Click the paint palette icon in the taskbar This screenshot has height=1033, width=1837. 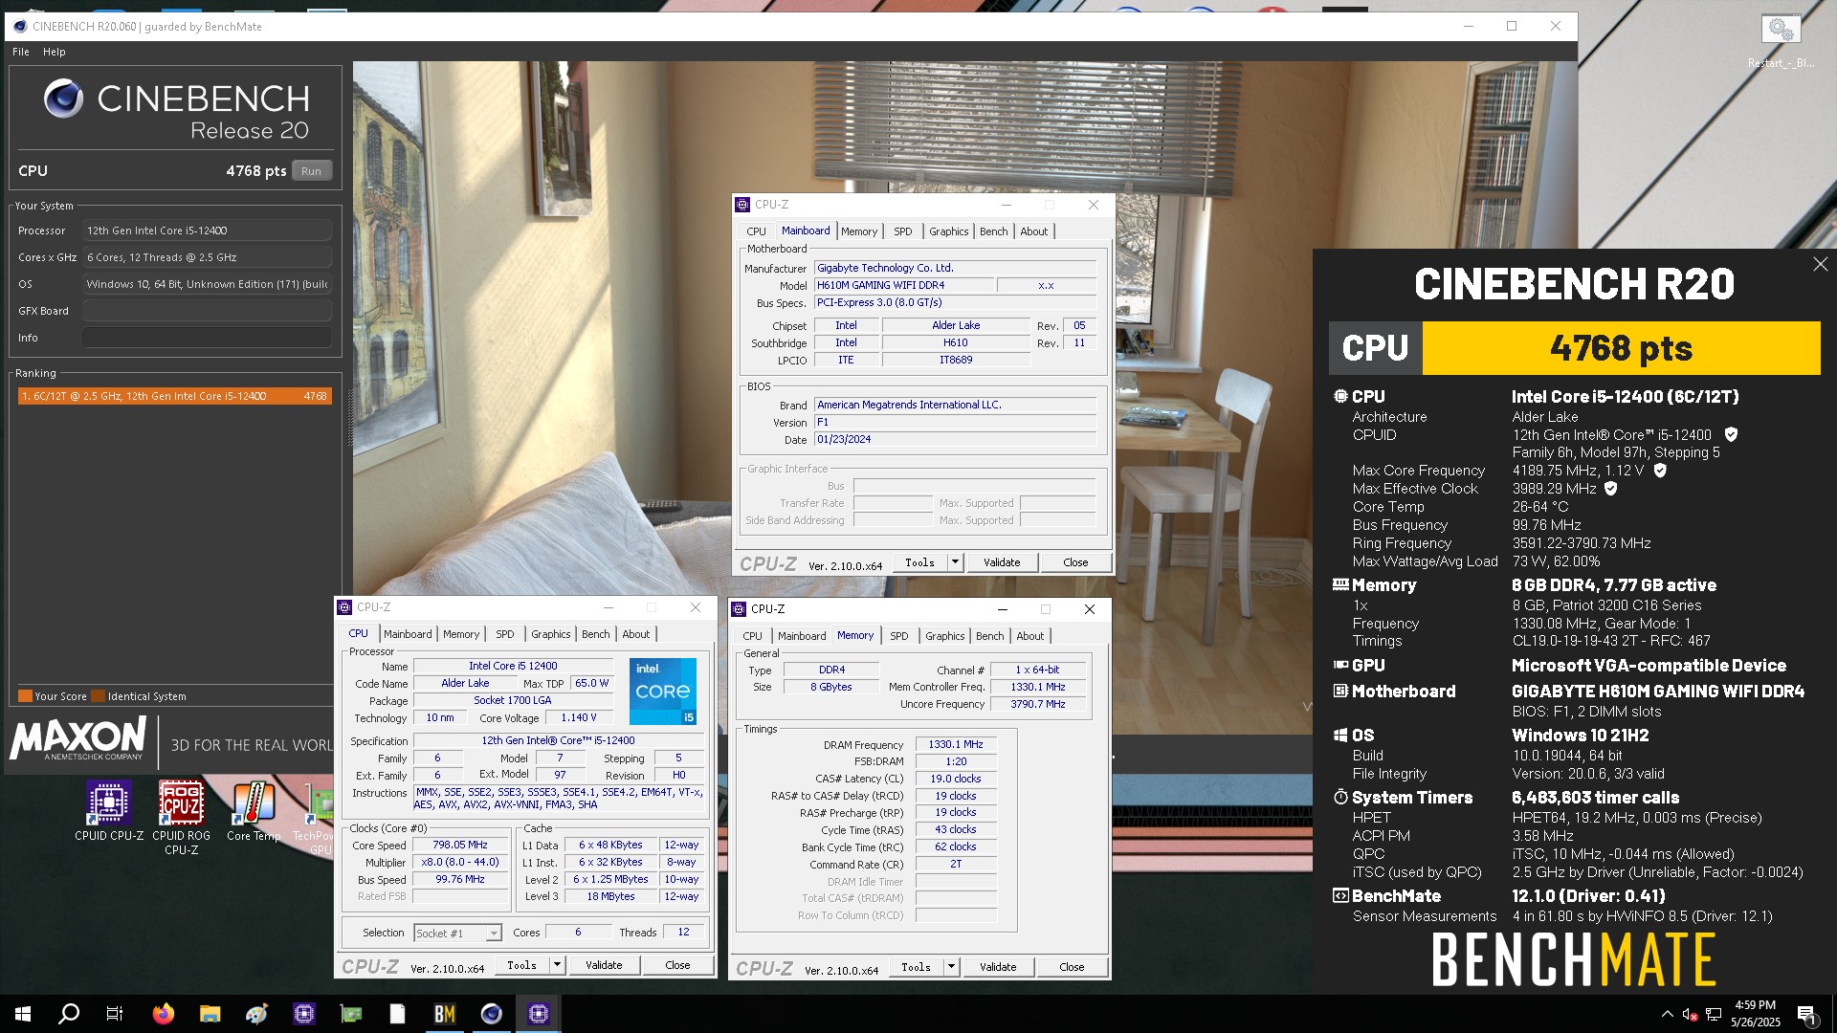point(257,1014)
